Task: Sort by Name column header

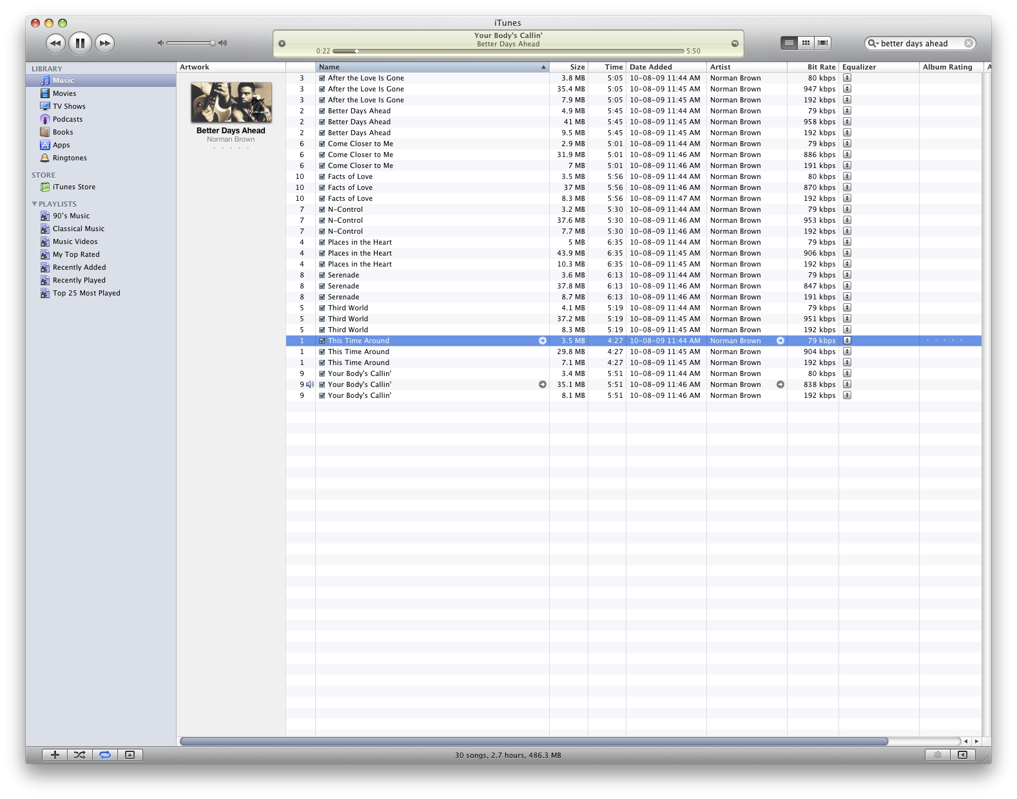Action: click(432, 67)
